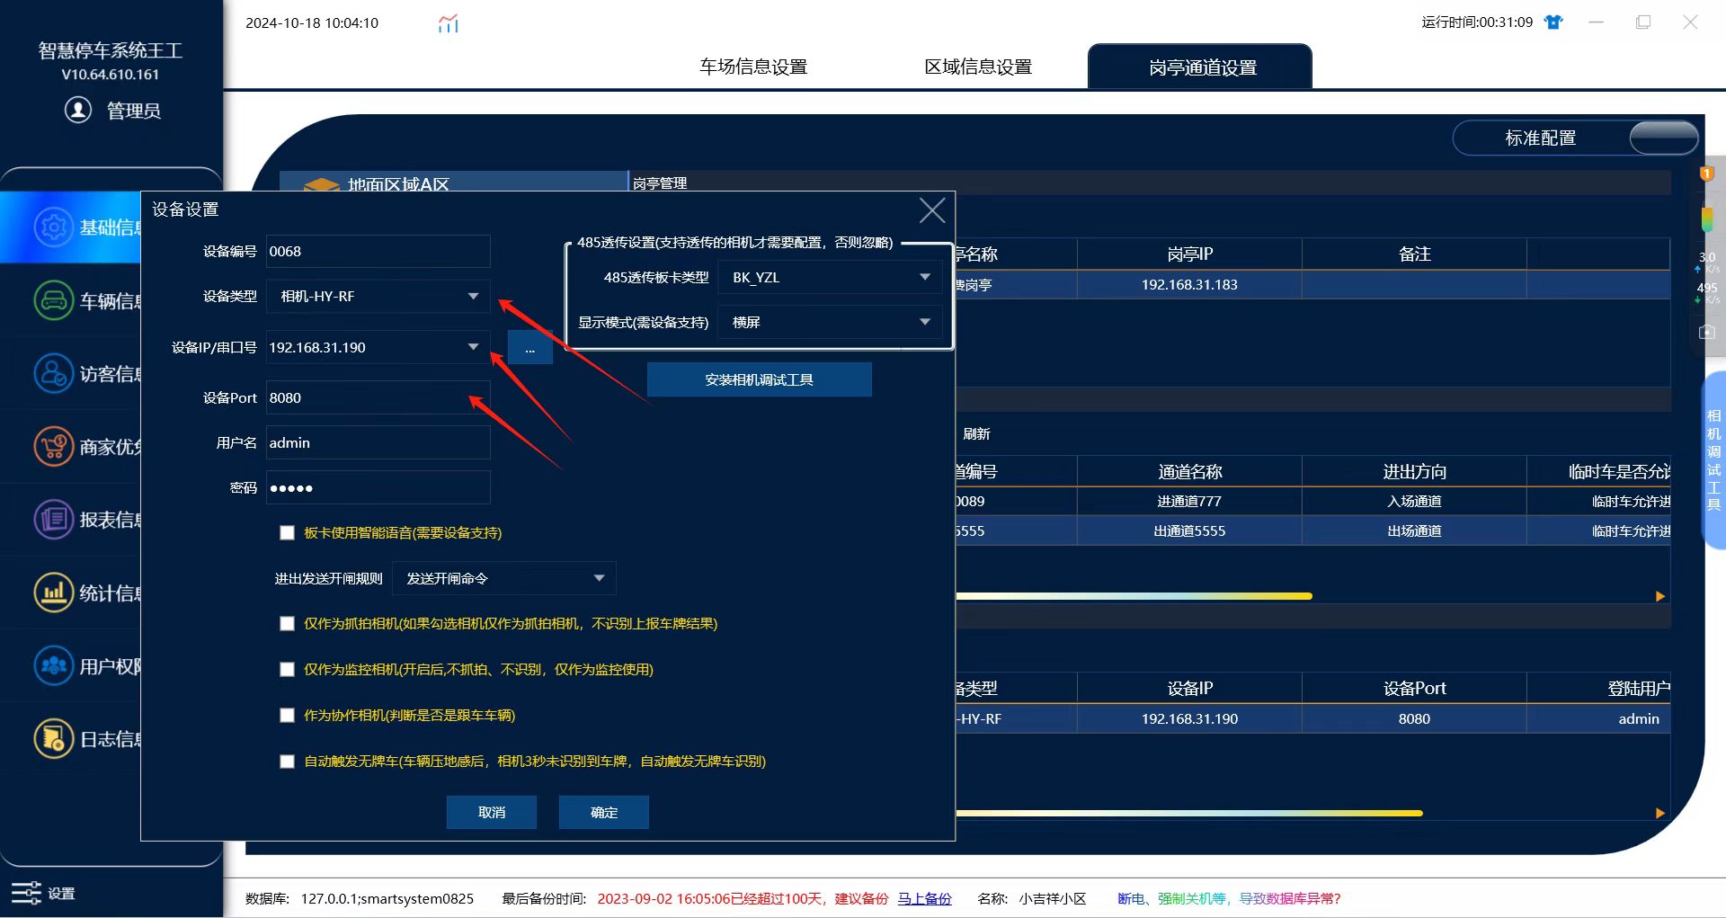Open the 报表信息 report icon menu
1726x918 pixels.
tap(54, 520)
